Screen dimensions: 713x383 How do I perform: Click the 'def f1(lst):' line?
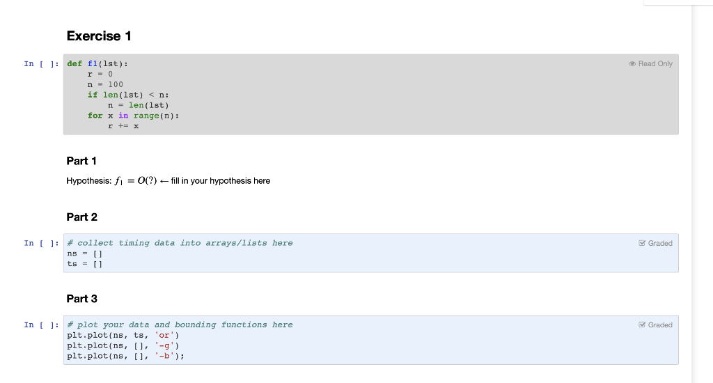coord(97,63)
